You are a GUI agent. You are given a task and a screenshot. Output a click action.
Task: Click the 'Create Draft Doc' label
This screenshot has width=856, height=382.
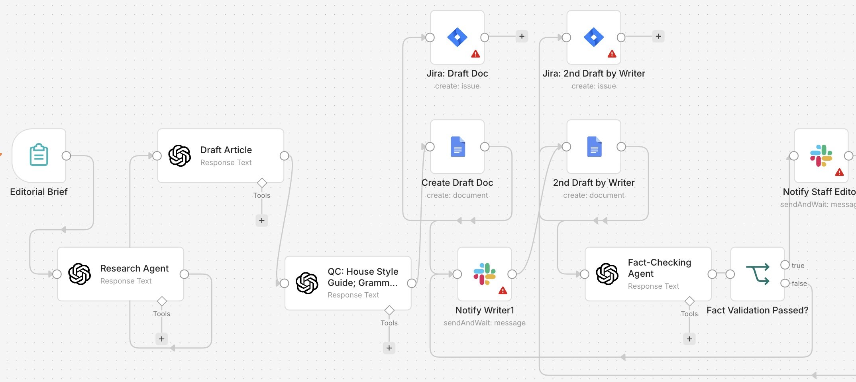click(x=457, y=183)
